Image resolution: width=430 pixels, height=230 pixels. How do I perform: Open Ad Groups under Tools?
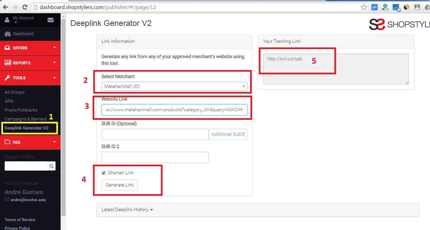click(15, 92)
